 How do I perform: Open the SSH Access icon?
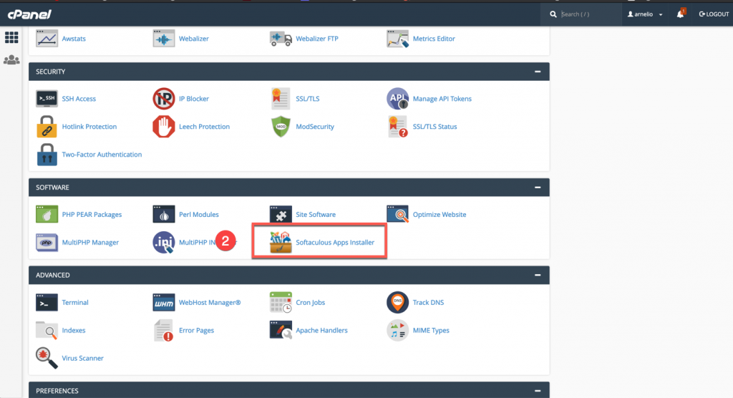[47, 99]
